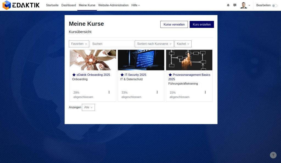Open actions menu for Prozessmanagement Basics course
The width and height of the screenshot is (281, 163).
click(205, 92)
